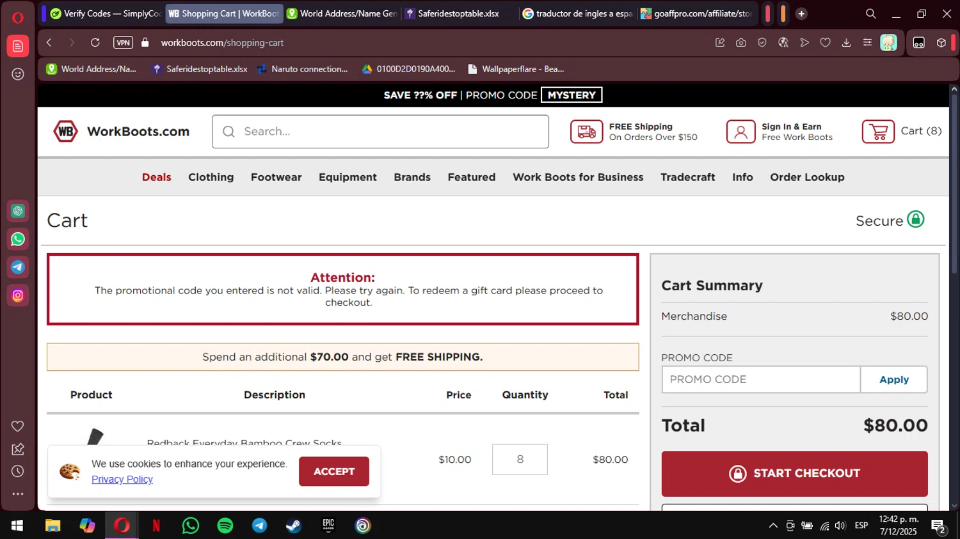Go back to the previous page

click(49, 43)
